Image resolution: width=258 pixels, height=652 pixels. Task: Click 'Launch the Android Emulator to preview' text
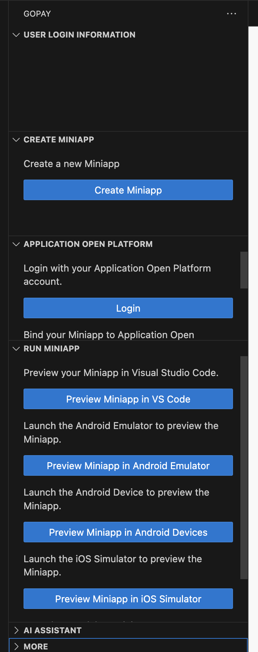coord(121,432)
